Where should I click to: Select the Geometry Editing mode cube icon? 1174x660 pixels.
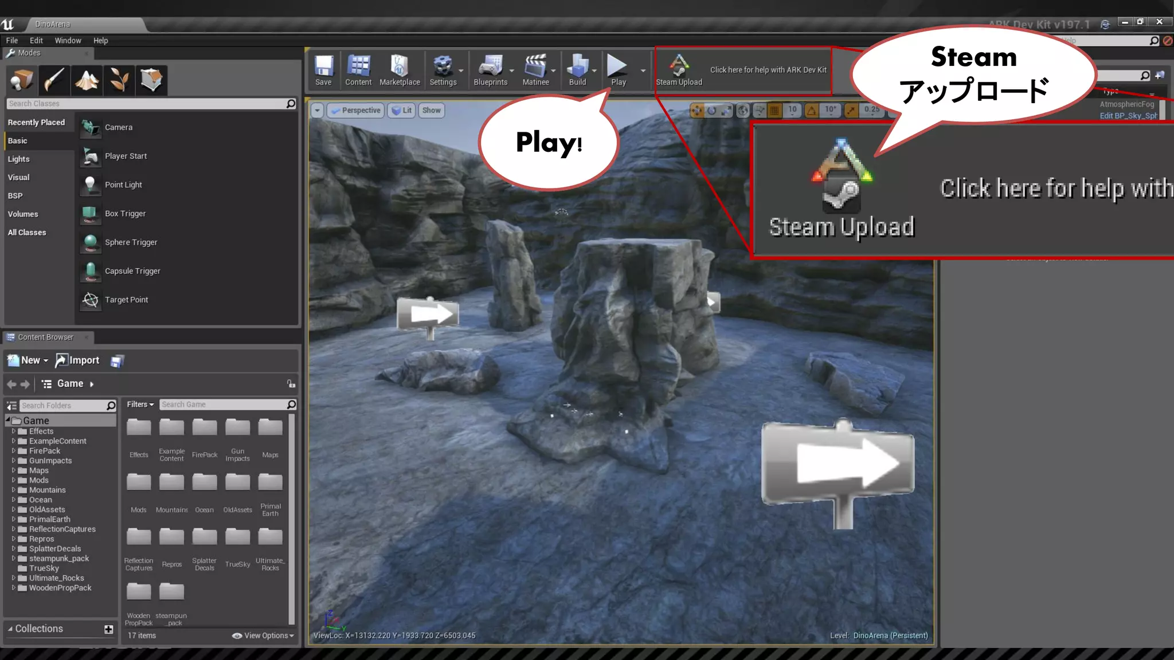[x=151, y=80]
